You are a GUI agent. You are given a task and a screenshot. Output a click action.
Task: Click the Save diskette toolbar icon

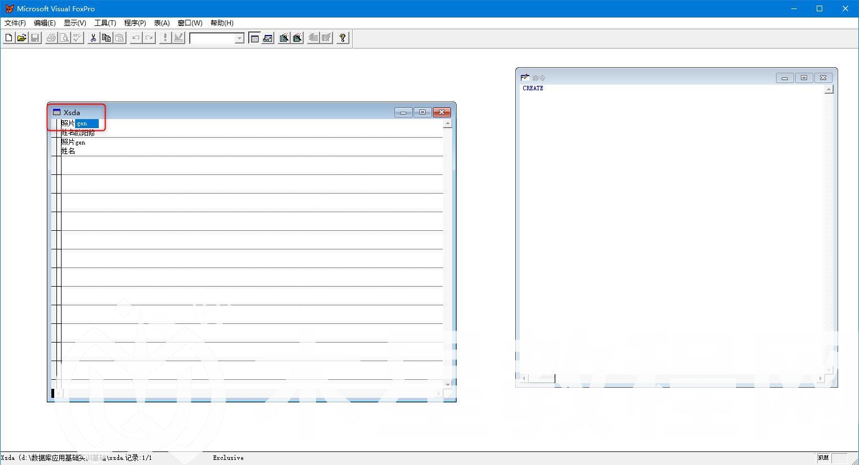(x=35, y=38)
